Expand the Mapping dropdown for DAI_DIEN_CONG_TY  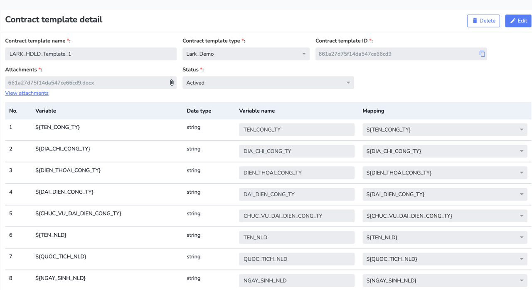[x=522, y=194]
